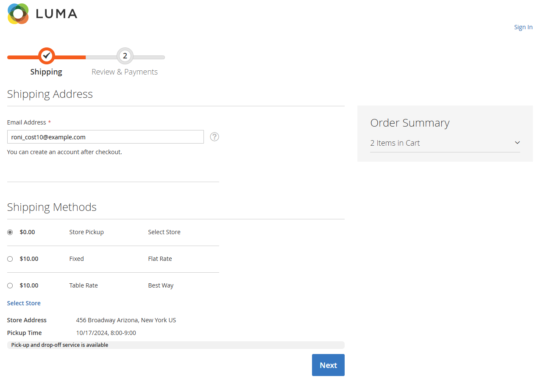Click the pick-up and drop-off service notice

(x=60, y=345)
